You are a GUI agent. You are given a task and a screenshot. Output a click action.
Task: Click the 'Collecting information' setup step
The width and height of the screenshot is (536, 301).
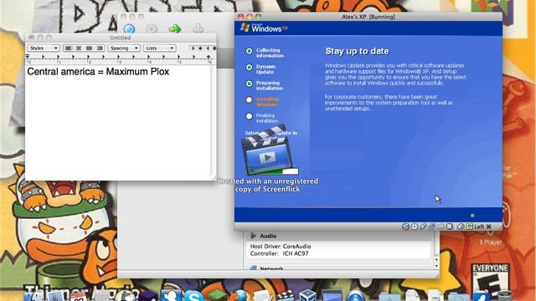(270, 53)
